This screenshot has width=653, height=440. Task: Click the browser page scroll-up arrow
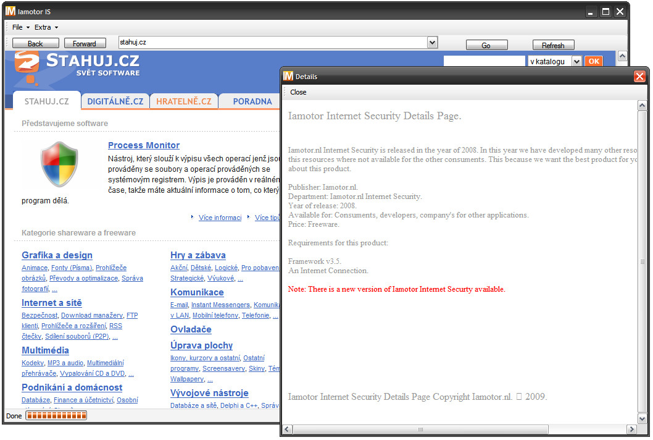click(x=622, y=56)
